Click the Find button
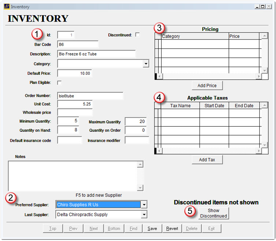Viewport: 276px width, 241px height. pyautogui.click(x=134, y=229)
